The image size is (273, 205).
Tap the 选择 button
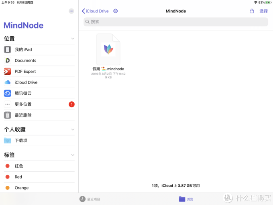tap(264, 11)
